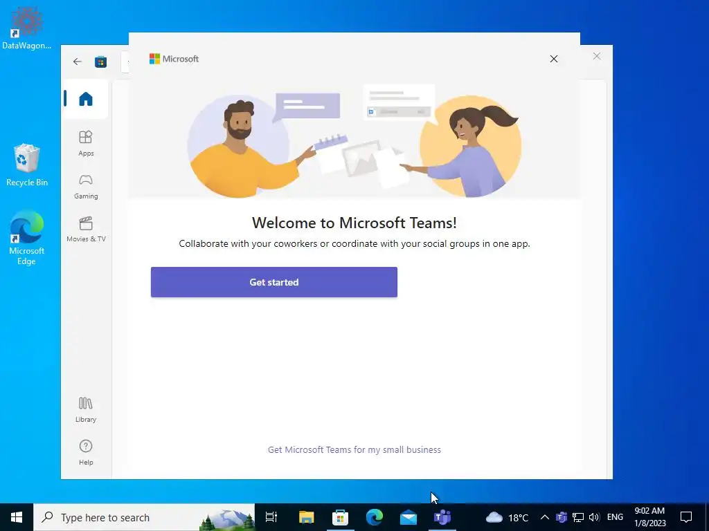709x531 pixels.
Task: Open the Home tab in Microsoft Store sidebar
Action: (85, 99)
